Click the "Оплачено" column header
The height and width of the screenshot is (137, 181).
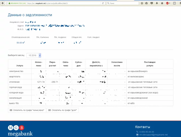click(66, 64)
